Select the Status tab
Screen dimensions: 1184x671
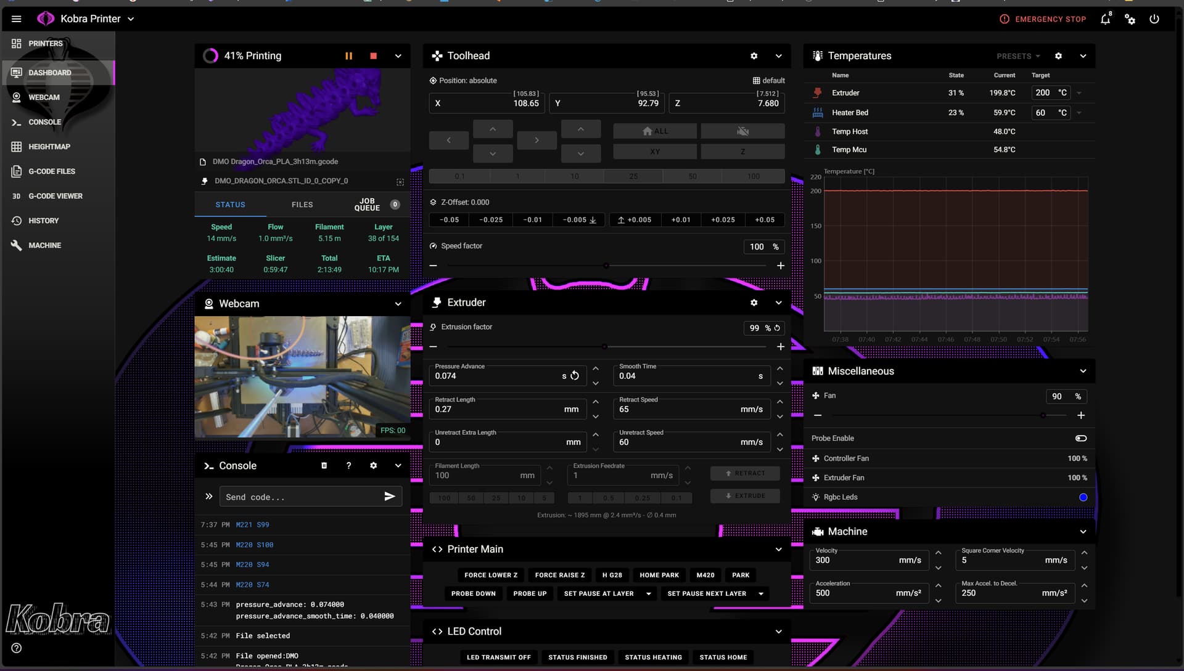click(231, 205)
